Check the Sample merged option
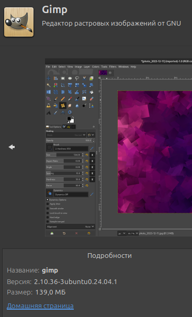Screen dimensions: 192x317 (x=48, y=222)
